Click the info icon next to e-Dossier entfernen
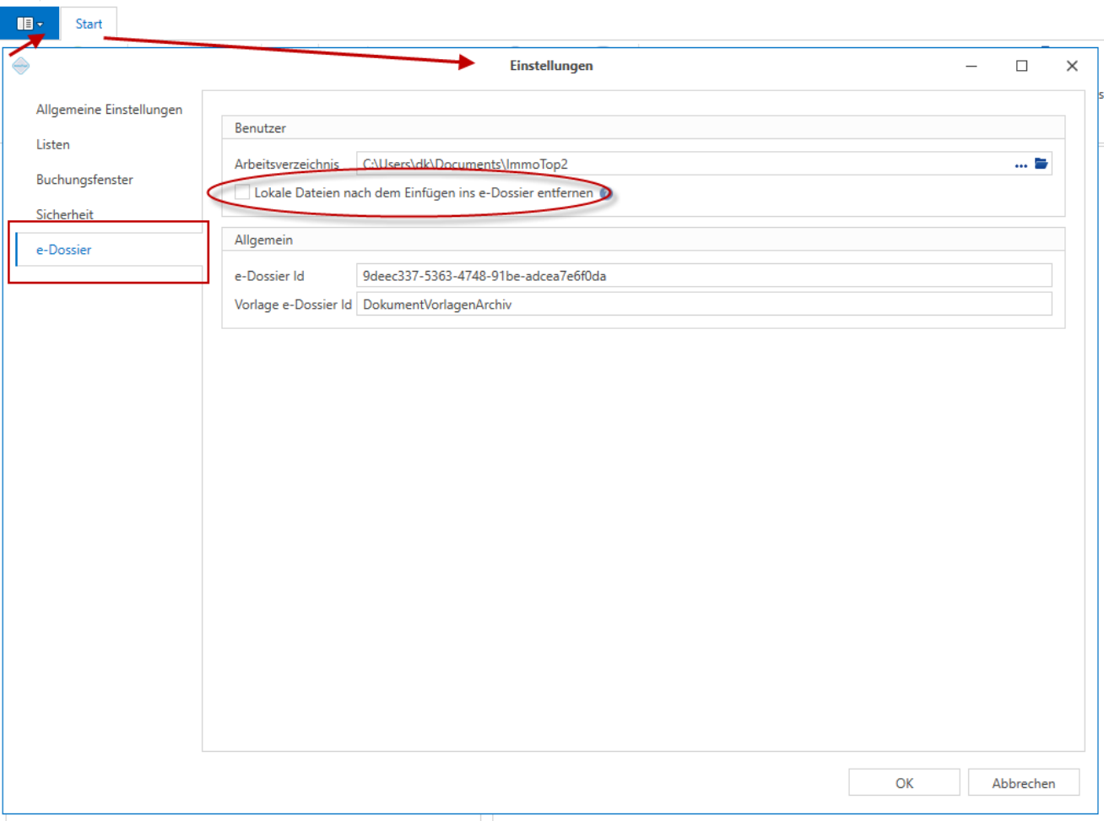The height and width of the screenshot is (821, 1104). pos(604,193)
